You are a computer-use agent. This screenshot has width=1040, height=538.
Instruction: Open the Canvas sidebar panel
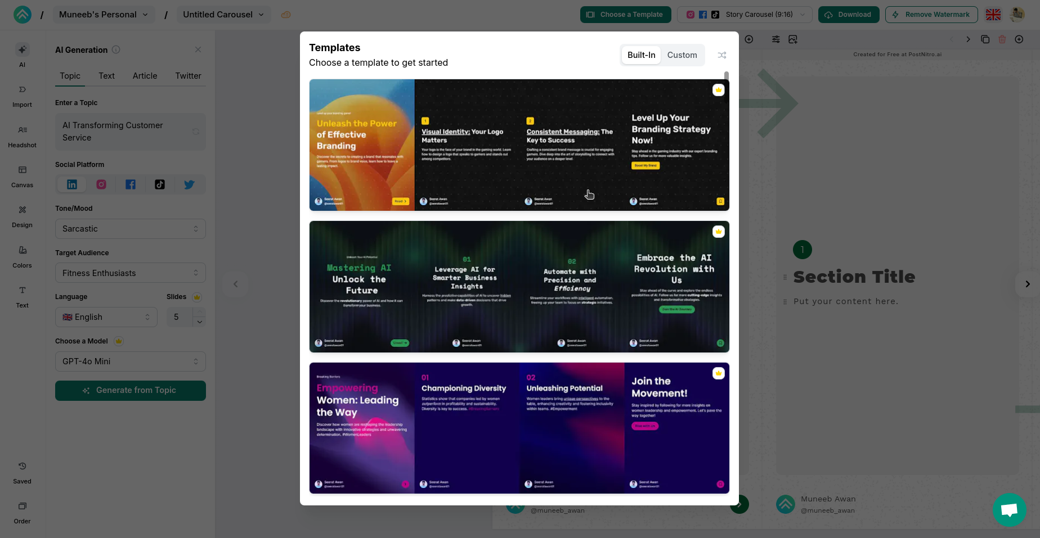pos(22,177)
